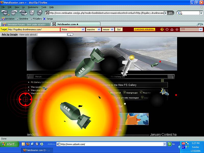
Task: Reload the page with the Reload button
Action: [23, 12]
